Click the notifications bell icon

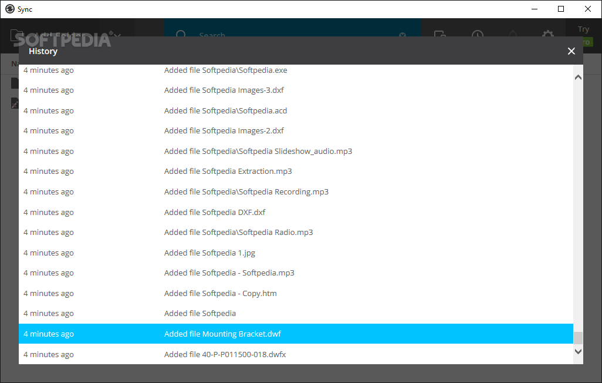513,35
